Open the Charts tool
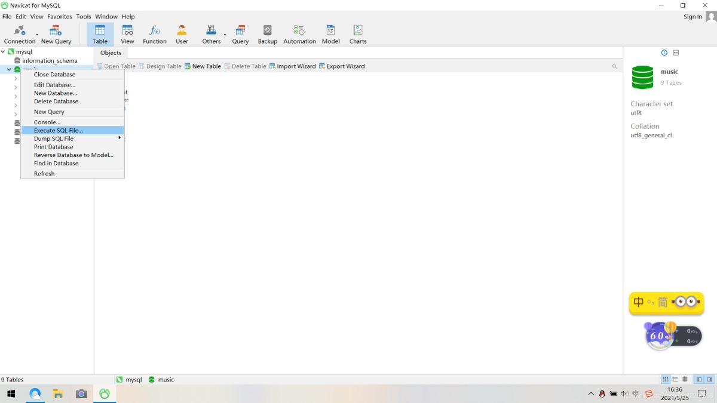 click(x=358, y=35)
